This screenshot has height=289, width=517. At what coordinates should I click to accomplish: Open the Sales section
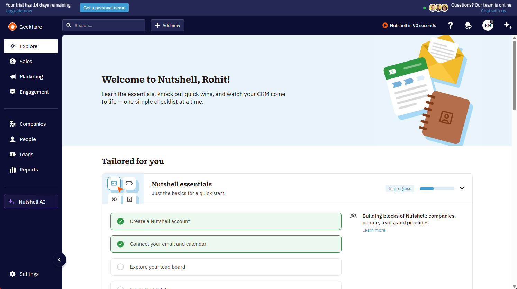pos(31,61)
